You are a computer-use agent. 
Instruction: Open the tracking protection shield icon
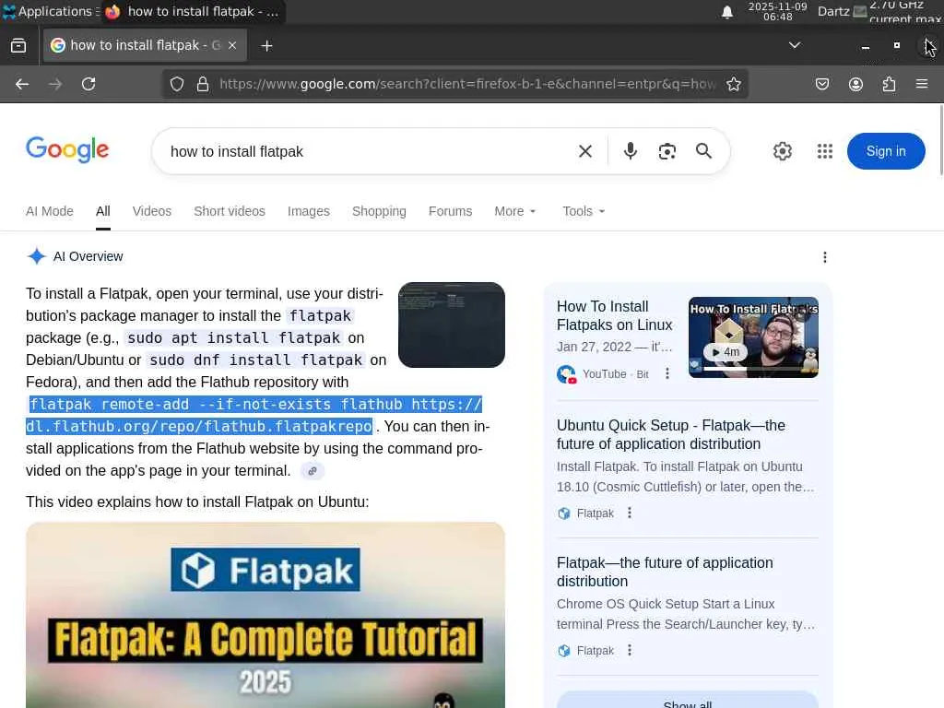pos(176,84)
